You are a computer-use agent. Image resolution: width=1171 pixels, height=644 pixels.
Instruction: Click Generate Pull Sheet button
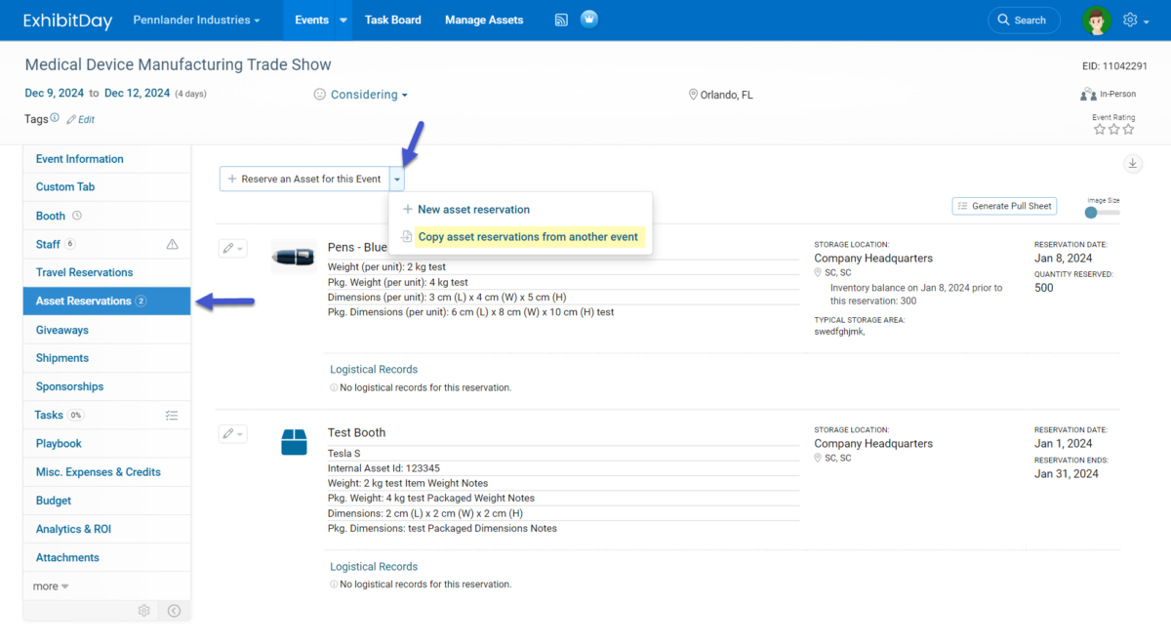[x=1004, y=206]
